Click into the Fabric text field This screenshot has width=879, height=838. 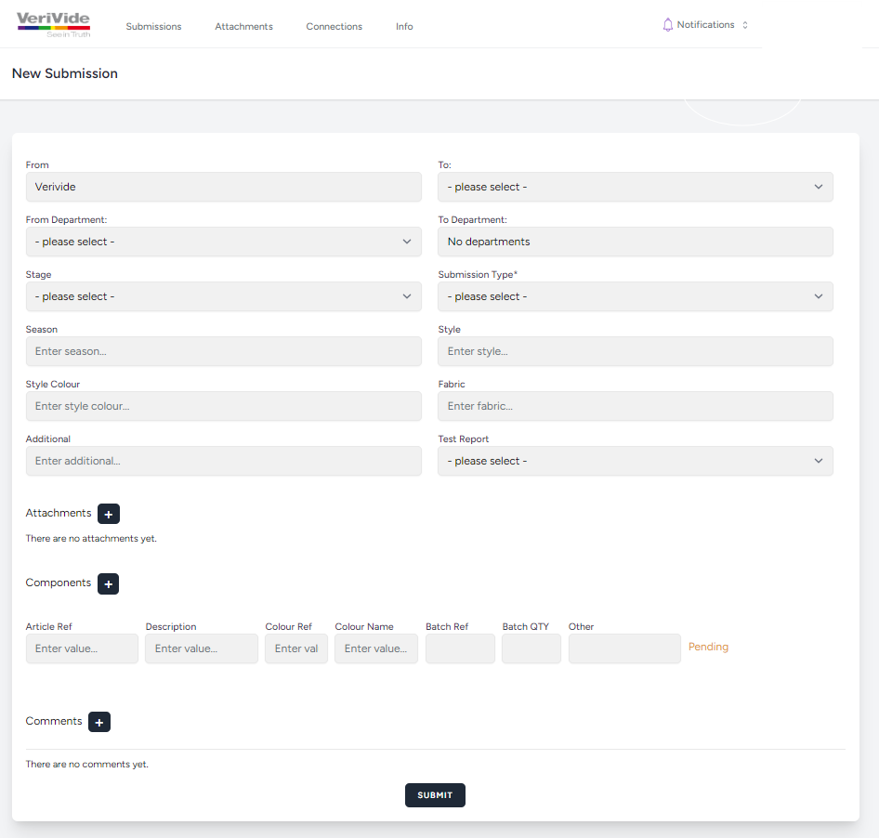click(x=635, y=406)
